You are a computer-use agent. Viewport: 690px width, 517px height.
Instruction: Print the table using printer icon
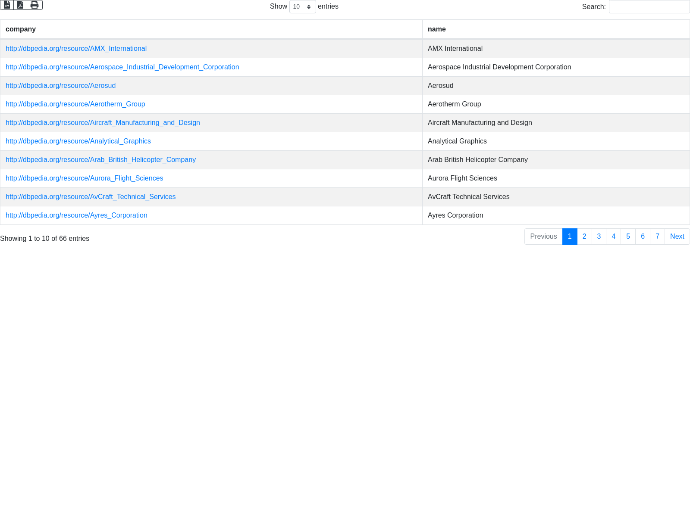tap(34, 5)
